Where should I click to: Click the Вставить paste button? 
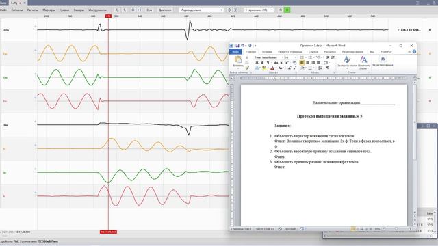[238, 62]
